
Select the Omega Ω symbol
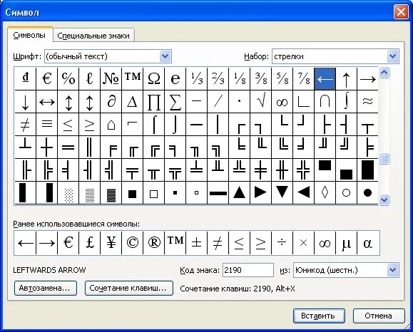click(154, 78)
